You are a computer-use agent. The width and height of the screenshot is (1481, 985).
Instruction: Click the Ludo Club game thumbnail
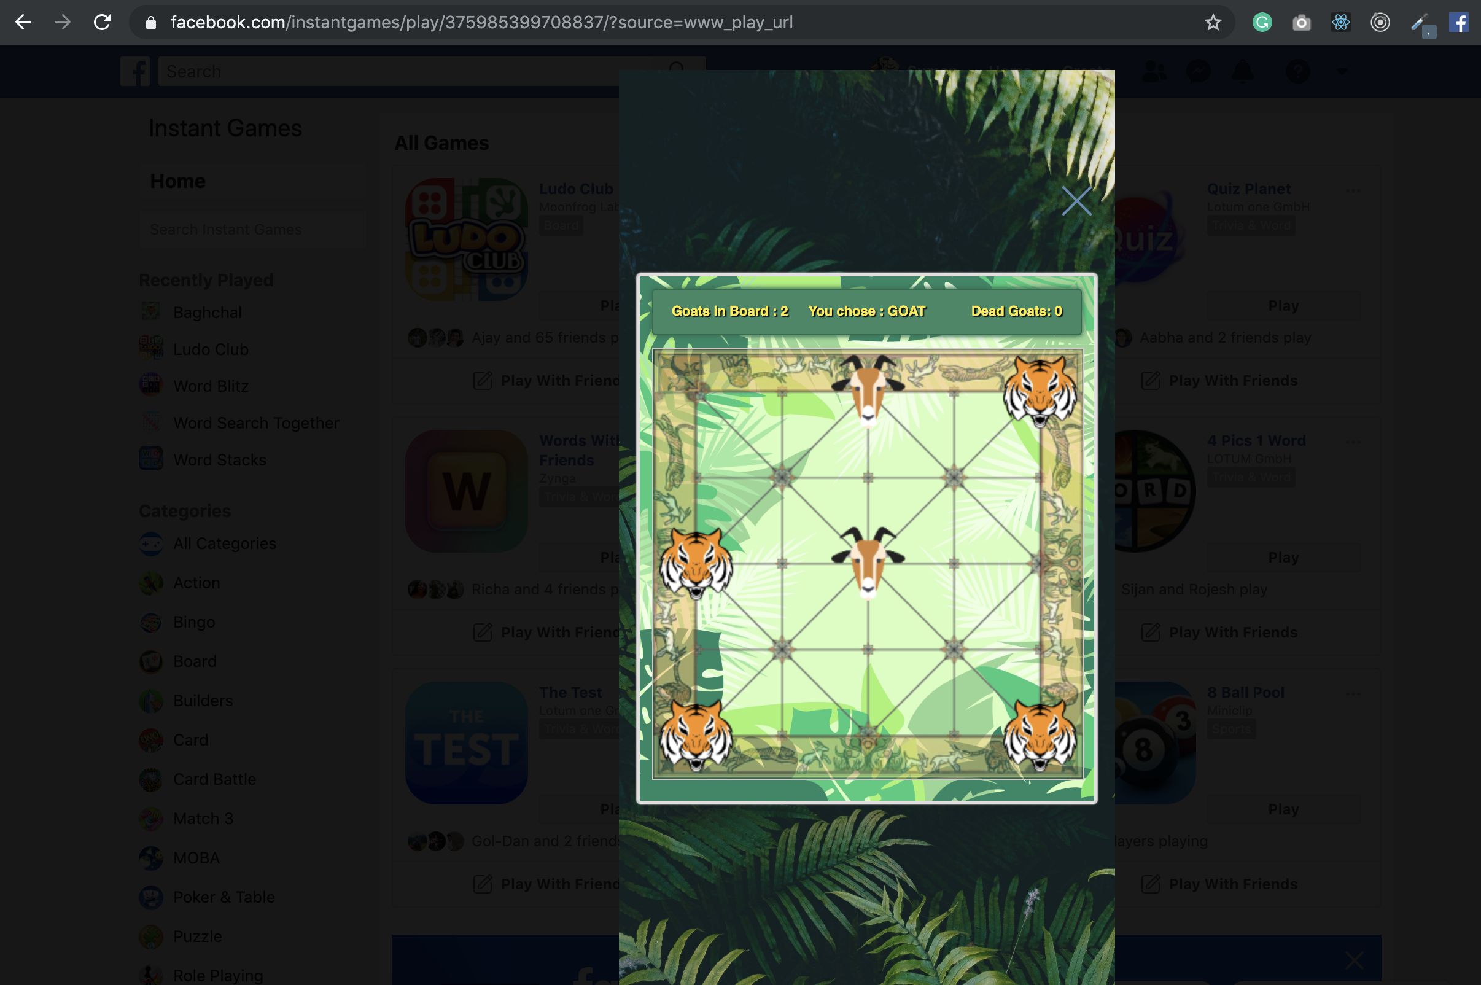466,239
